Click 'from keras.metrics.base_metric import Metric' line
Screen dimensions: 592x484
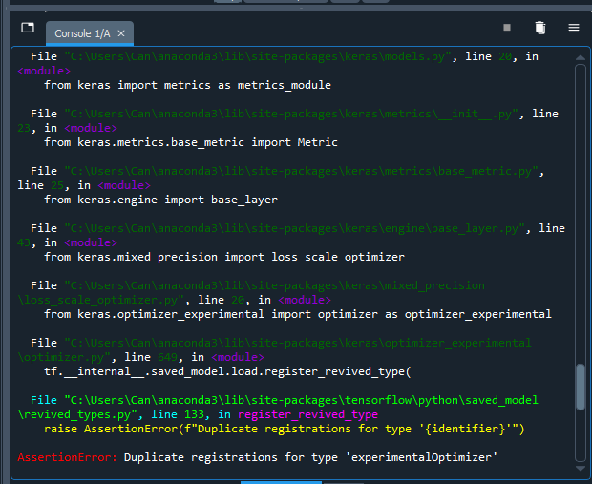point(191,142)
